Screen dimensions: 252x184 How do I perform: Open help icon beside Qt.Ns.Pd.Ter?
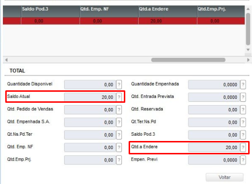click(x=119, y=135)
